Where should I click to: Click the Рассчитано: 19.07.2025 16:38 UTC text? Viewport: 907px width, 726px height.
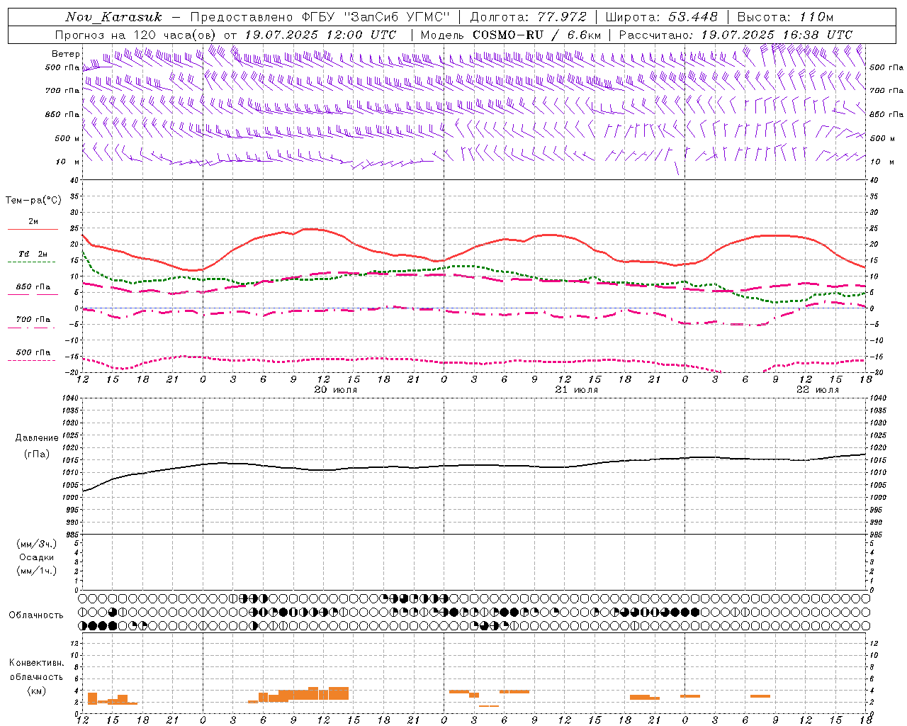[736, 35]
